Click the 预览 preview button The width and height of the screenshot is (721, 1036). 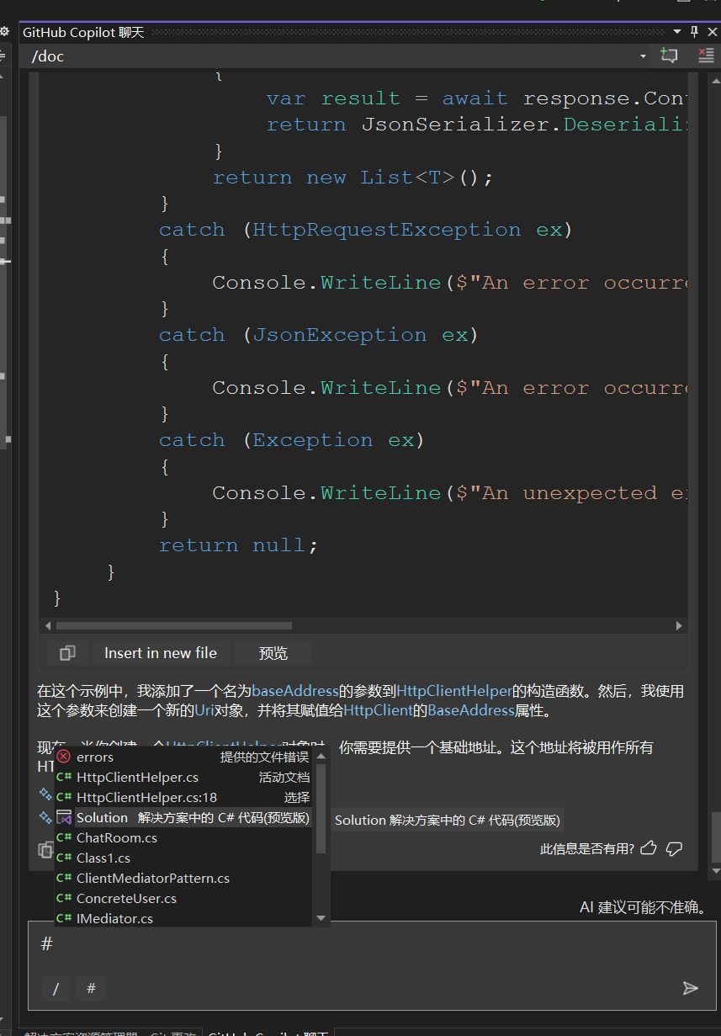273,653
